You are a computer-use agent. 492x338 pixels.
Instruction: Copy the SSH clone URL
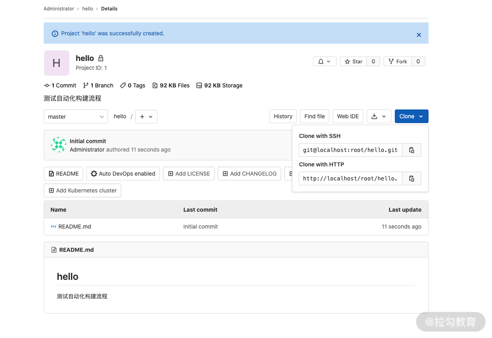click(x=411, y=150)
